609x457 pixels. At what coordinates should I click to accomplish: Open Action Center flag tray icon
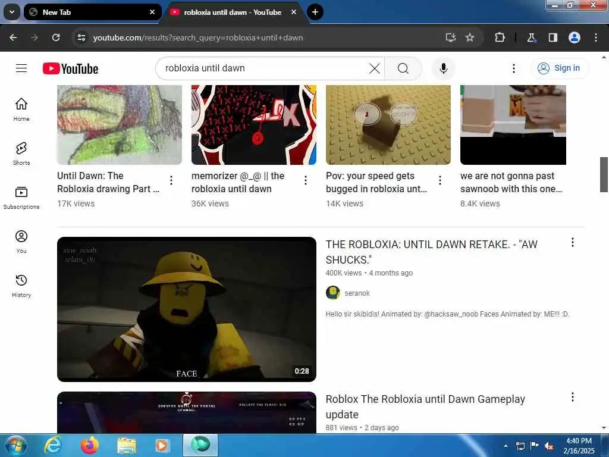[535, 446]
